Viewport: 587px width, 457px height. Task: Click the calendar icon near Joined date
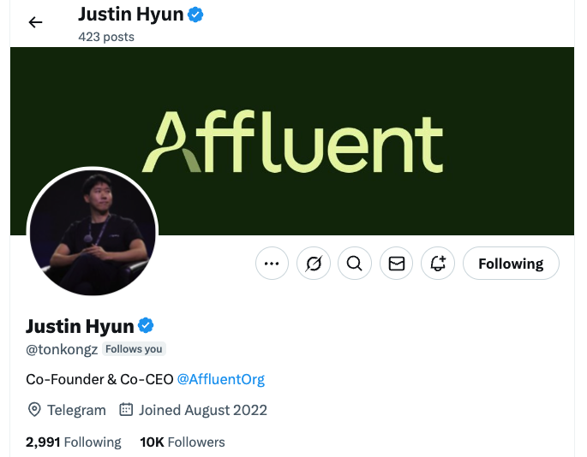coord(126,410)
